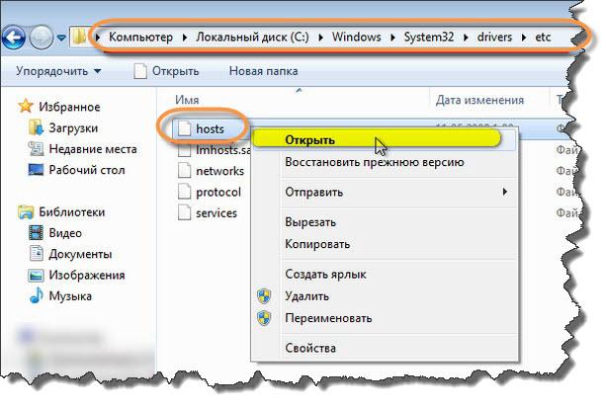
Task: Open the Видео library
Action: (65, 233)
